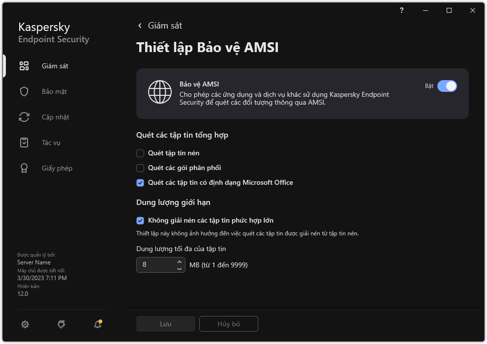
Task: Select the Giám sát monitoring grid icon
Action: (x=24, y=65)
